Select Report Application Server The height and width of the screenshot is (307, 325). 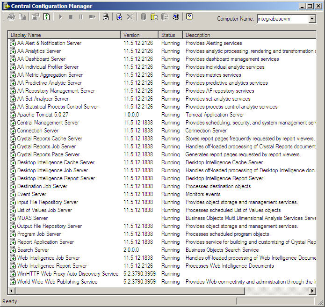[x=46, y=242]
